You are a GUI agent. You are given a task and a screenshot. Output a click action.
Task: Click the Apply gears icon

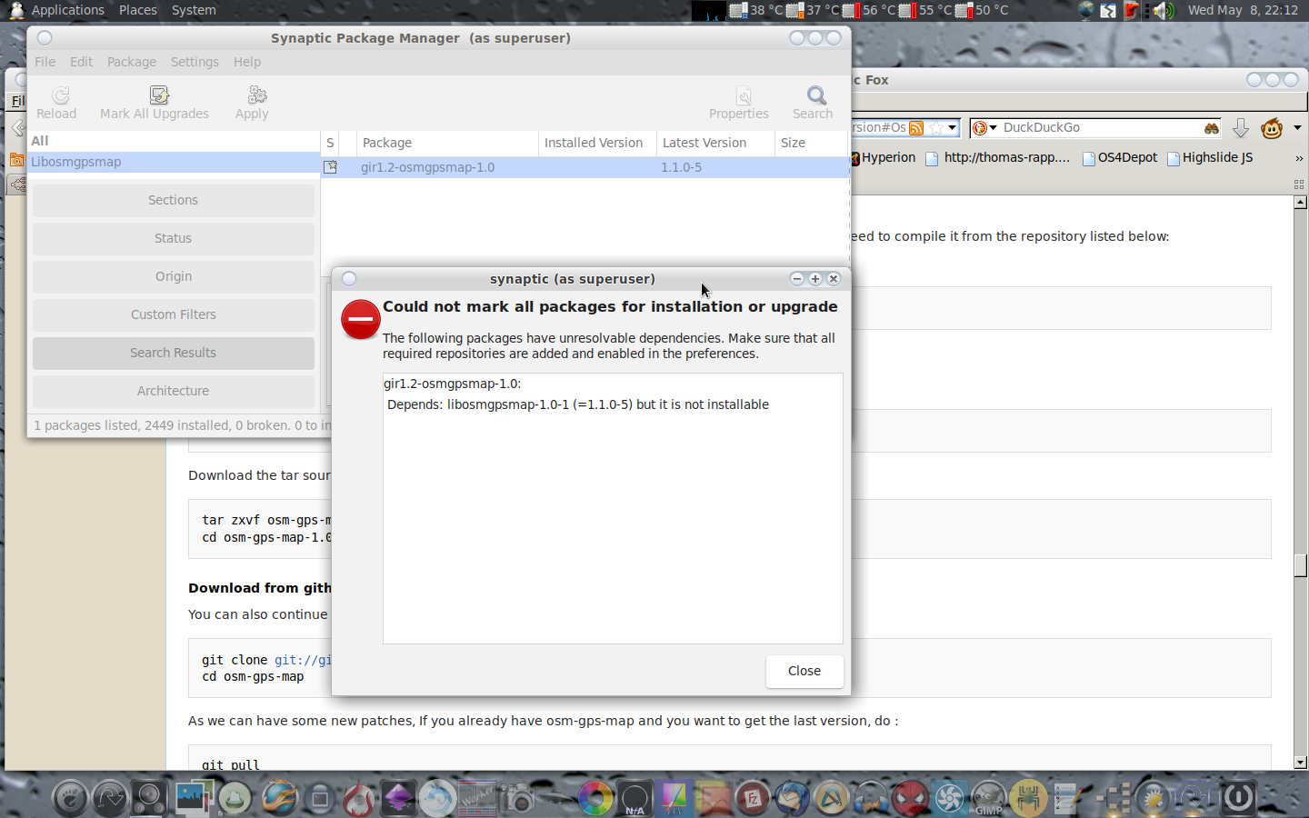point(257,95)
